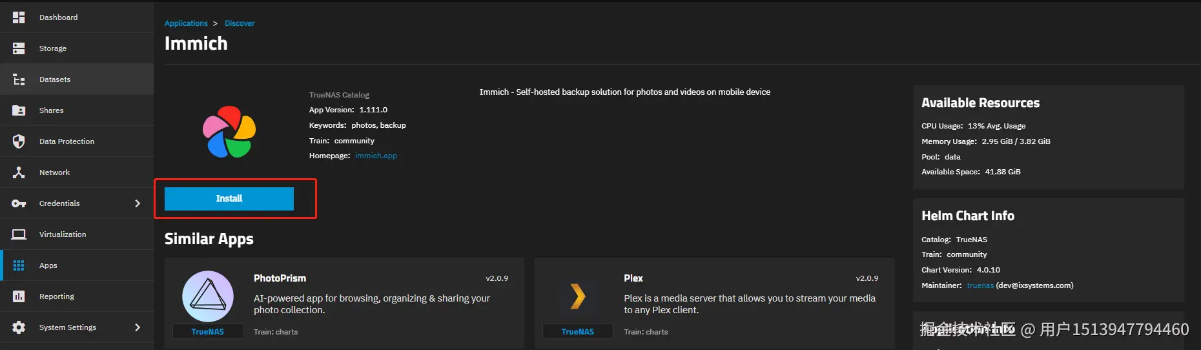The width and height of the screenshot is (1201, 350).
Task: Click the blue Install button
Action: tap(229, 199)
